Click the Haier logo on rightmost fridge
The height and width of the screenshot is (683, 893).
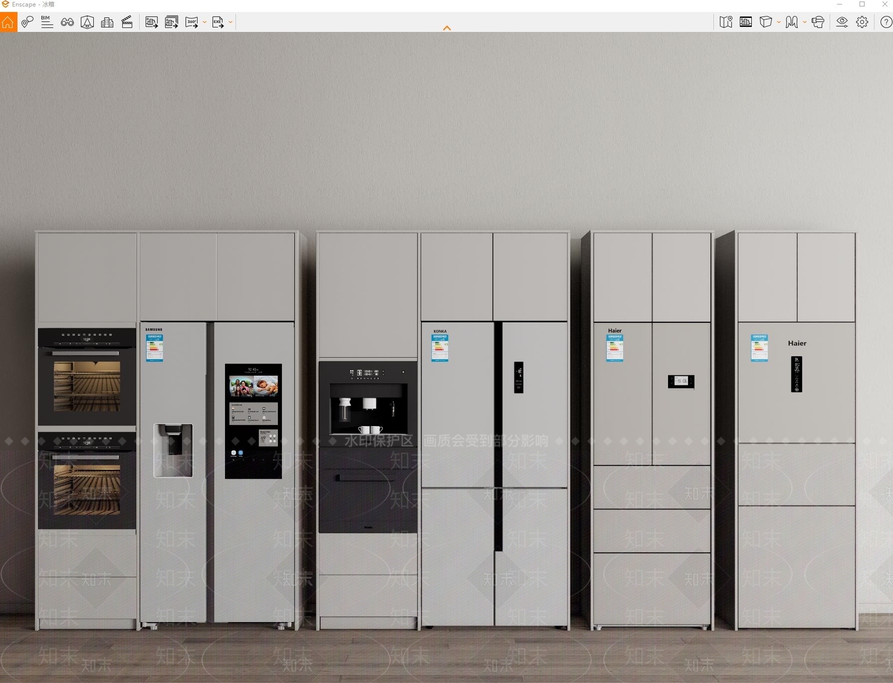coord(797,343)
